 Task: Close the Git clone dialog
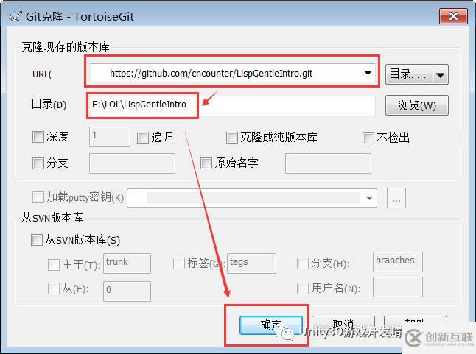click(453, 16)
